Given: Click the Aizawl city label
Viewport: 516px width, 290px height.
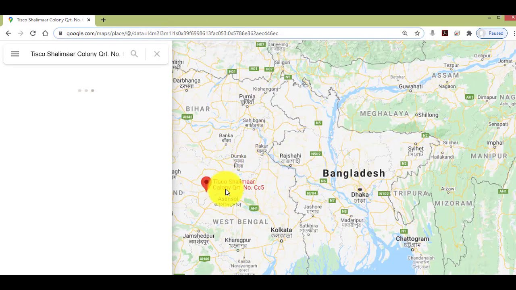Looking at the screenshot, I should tap(448, 188).
